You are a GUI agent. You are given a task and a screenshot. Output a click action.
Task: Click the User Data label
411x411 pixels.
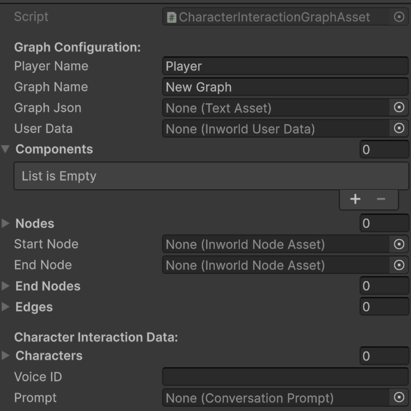click(x=43, y=129)
